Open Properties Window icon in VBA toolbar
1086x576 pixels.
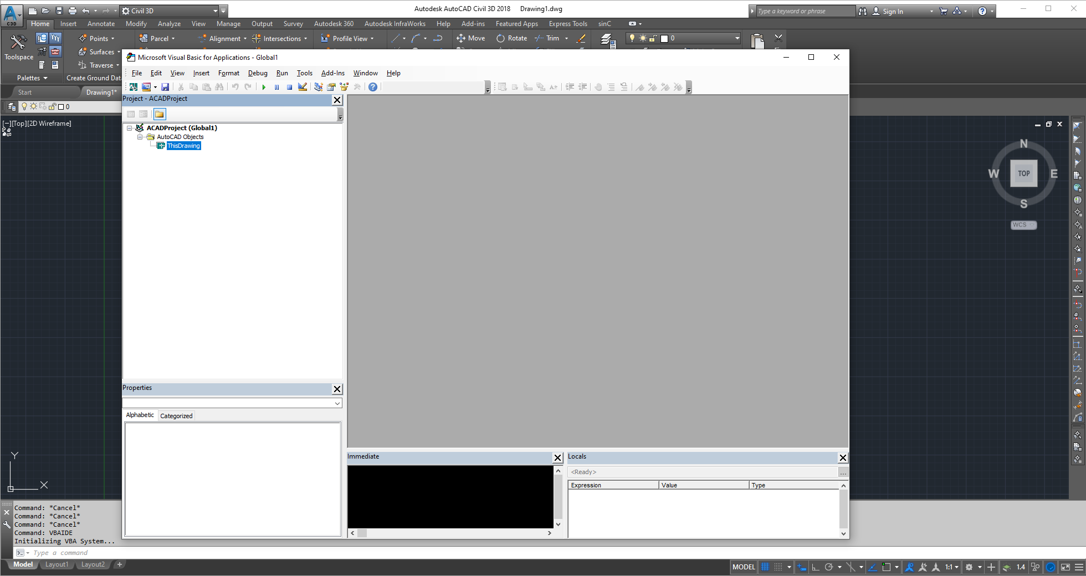click(x=331, y=87)
